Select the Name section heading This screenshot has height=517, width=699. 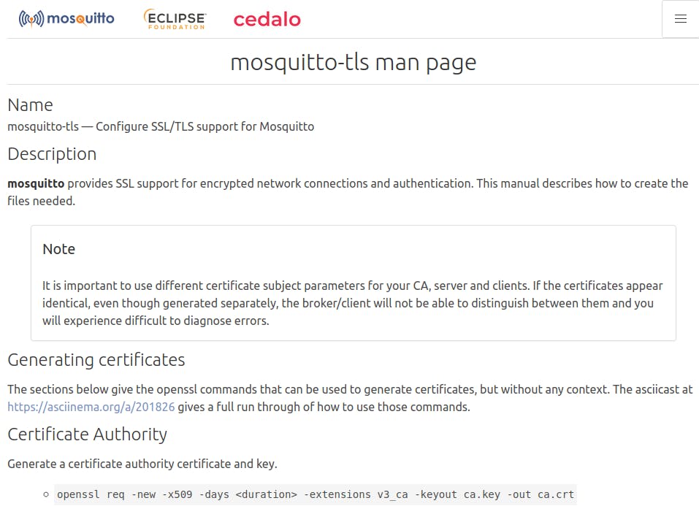(30, 104)
